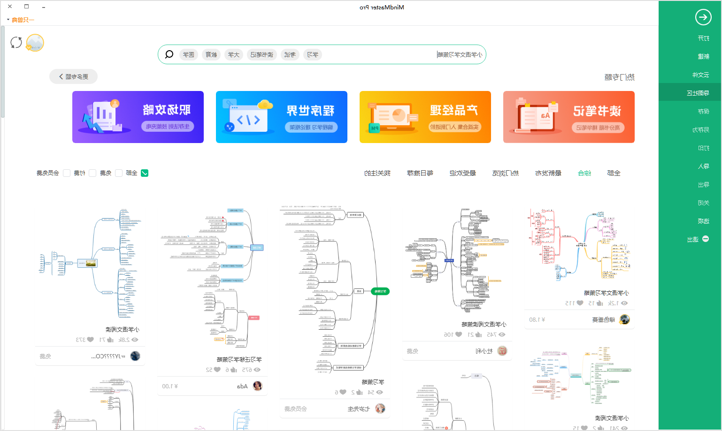
Task: Click thumbs-up icon showing 71 likes
Action: 110,340
